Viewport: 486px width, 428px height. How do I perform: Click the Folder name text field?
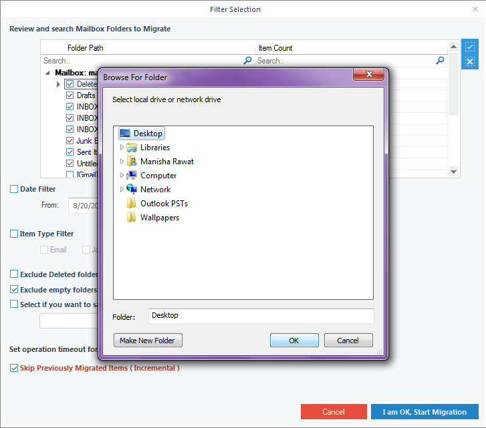pos(261,316)
